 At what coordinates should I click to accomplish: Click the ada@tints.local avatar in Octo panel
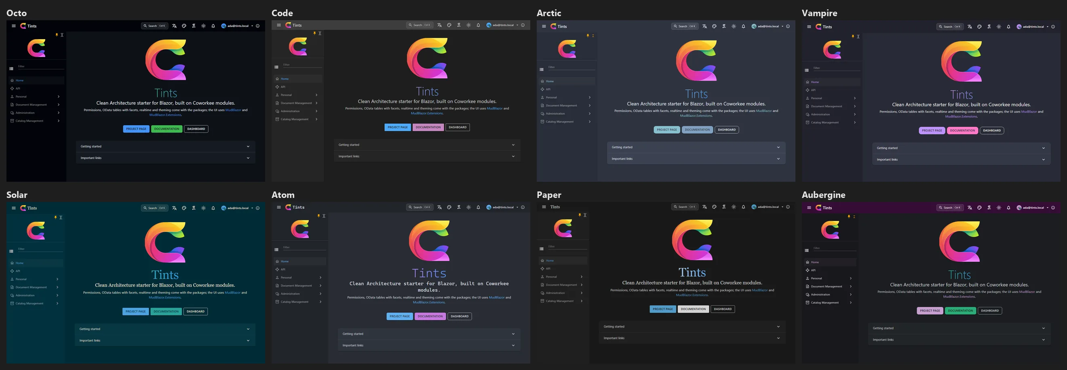click(224, 26)
